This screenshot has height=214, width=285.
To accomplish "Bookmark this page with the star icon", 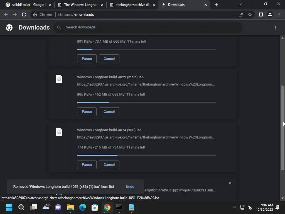I will coord(250,14).
